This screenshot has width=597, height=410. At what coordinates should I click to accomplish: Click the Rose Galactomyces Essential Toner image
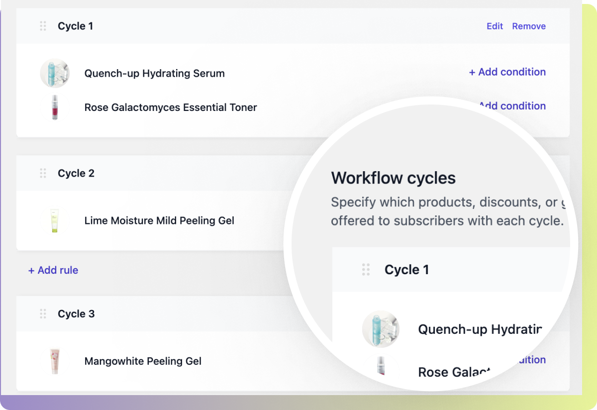[55, 107]
